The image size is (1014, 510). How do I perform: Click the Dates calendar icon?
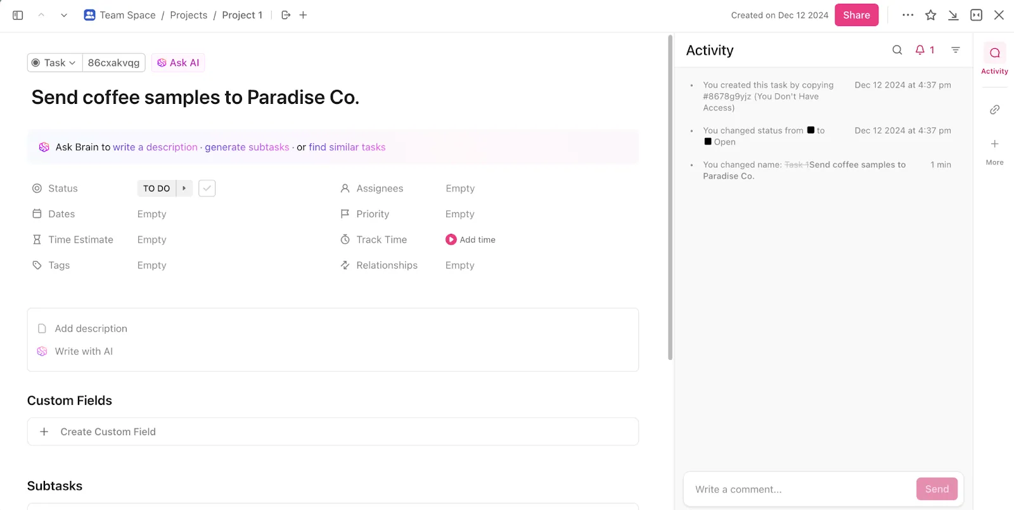pyautogui.click(x=37, y=214)
